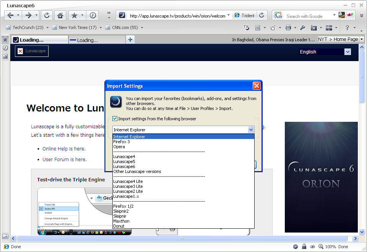Open History clock icon in toolbar
The height and width of the screenshot is (252, 367).
pyautogui.click(x=93, y=15)
